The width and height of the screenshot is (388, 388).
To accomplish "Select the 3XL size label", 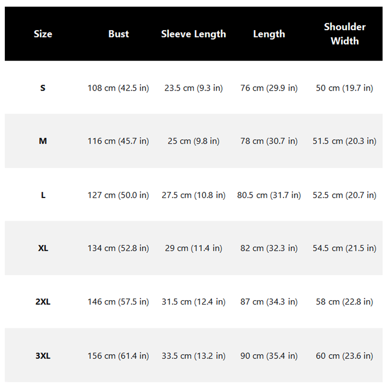I will pyautogui.click(x=43, y=356).
